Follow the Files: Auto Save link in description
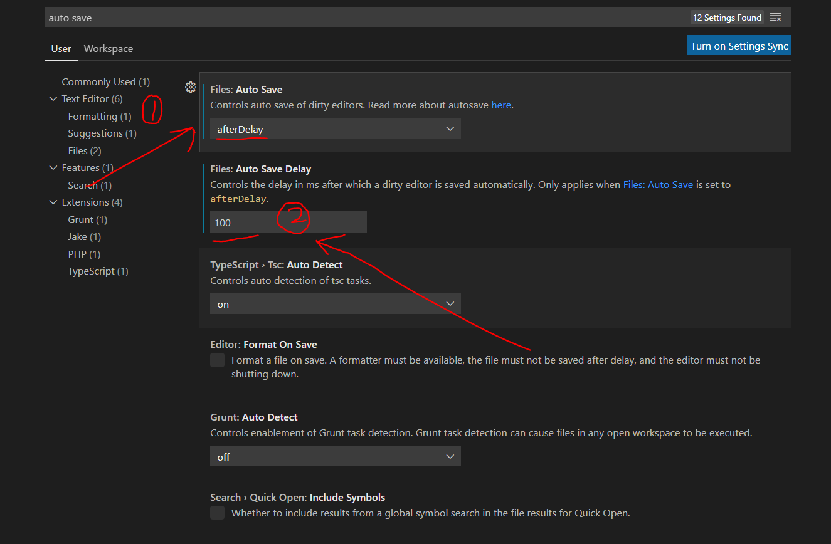831x544 pixels. click(658, 184)
